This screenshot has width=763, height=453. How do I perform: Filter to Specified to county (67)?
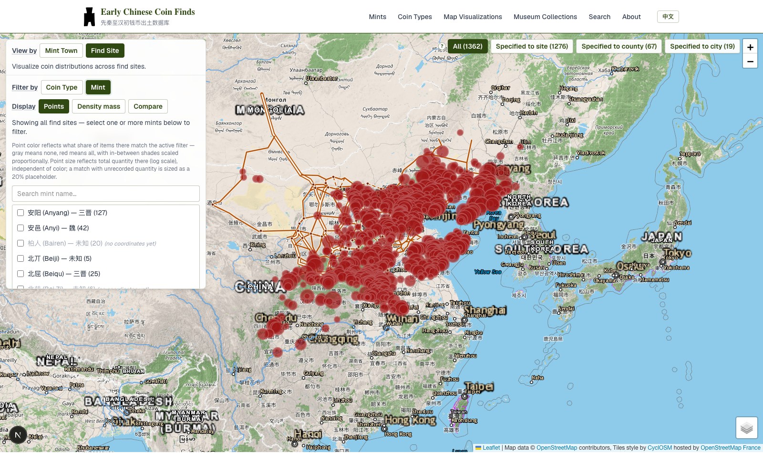coord(619,46)
